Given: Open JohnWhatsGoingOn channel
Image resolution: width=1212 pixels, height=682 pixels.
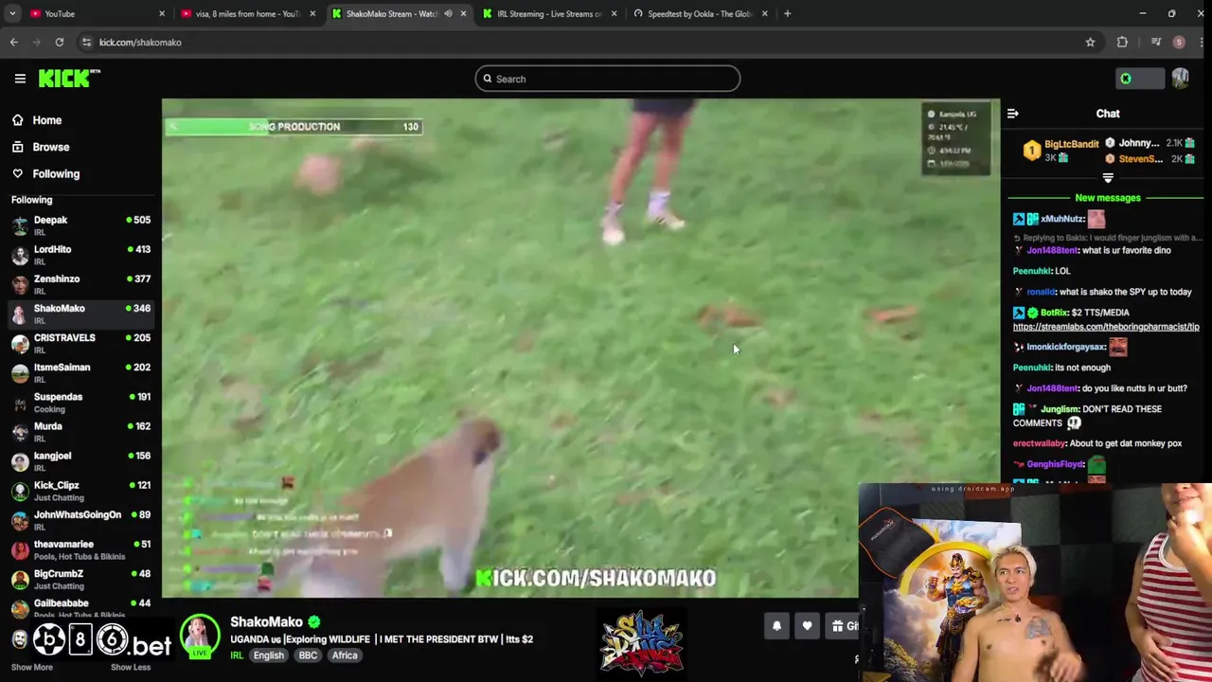Looking at the screenshot, I should 80,520.
